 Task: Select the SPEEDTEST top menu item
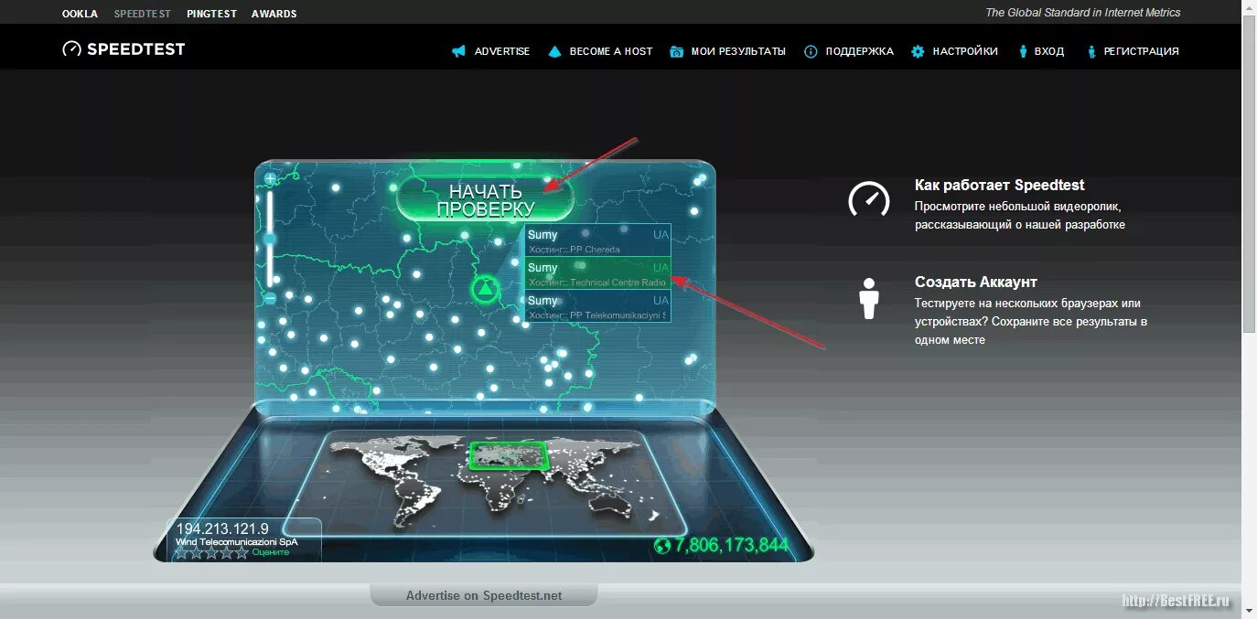[x=143, y=14]
